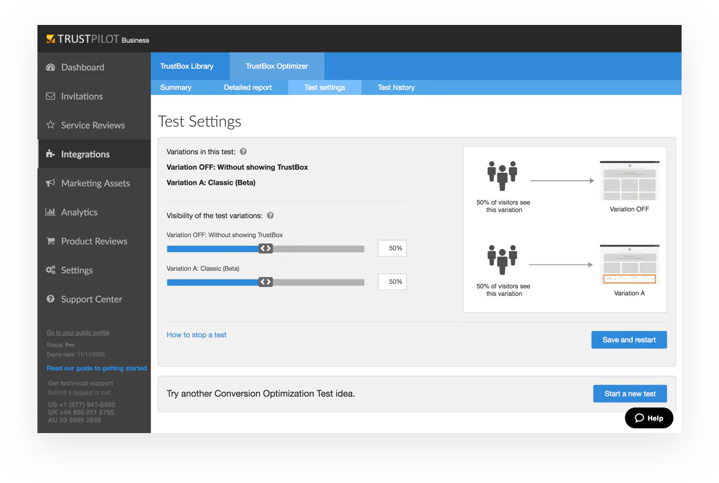
Task: Click the request link under technical support
Action: click(82, 393)
